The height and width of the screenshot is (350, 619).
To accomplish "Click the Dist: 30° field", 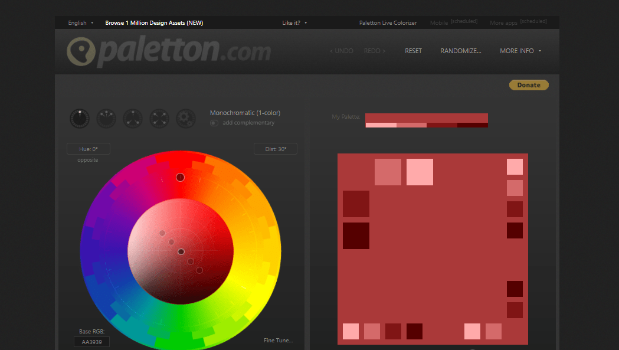I will tap(276, 149).
